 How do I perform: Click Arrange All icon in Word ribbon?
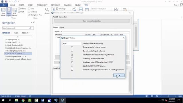(81, 9)
